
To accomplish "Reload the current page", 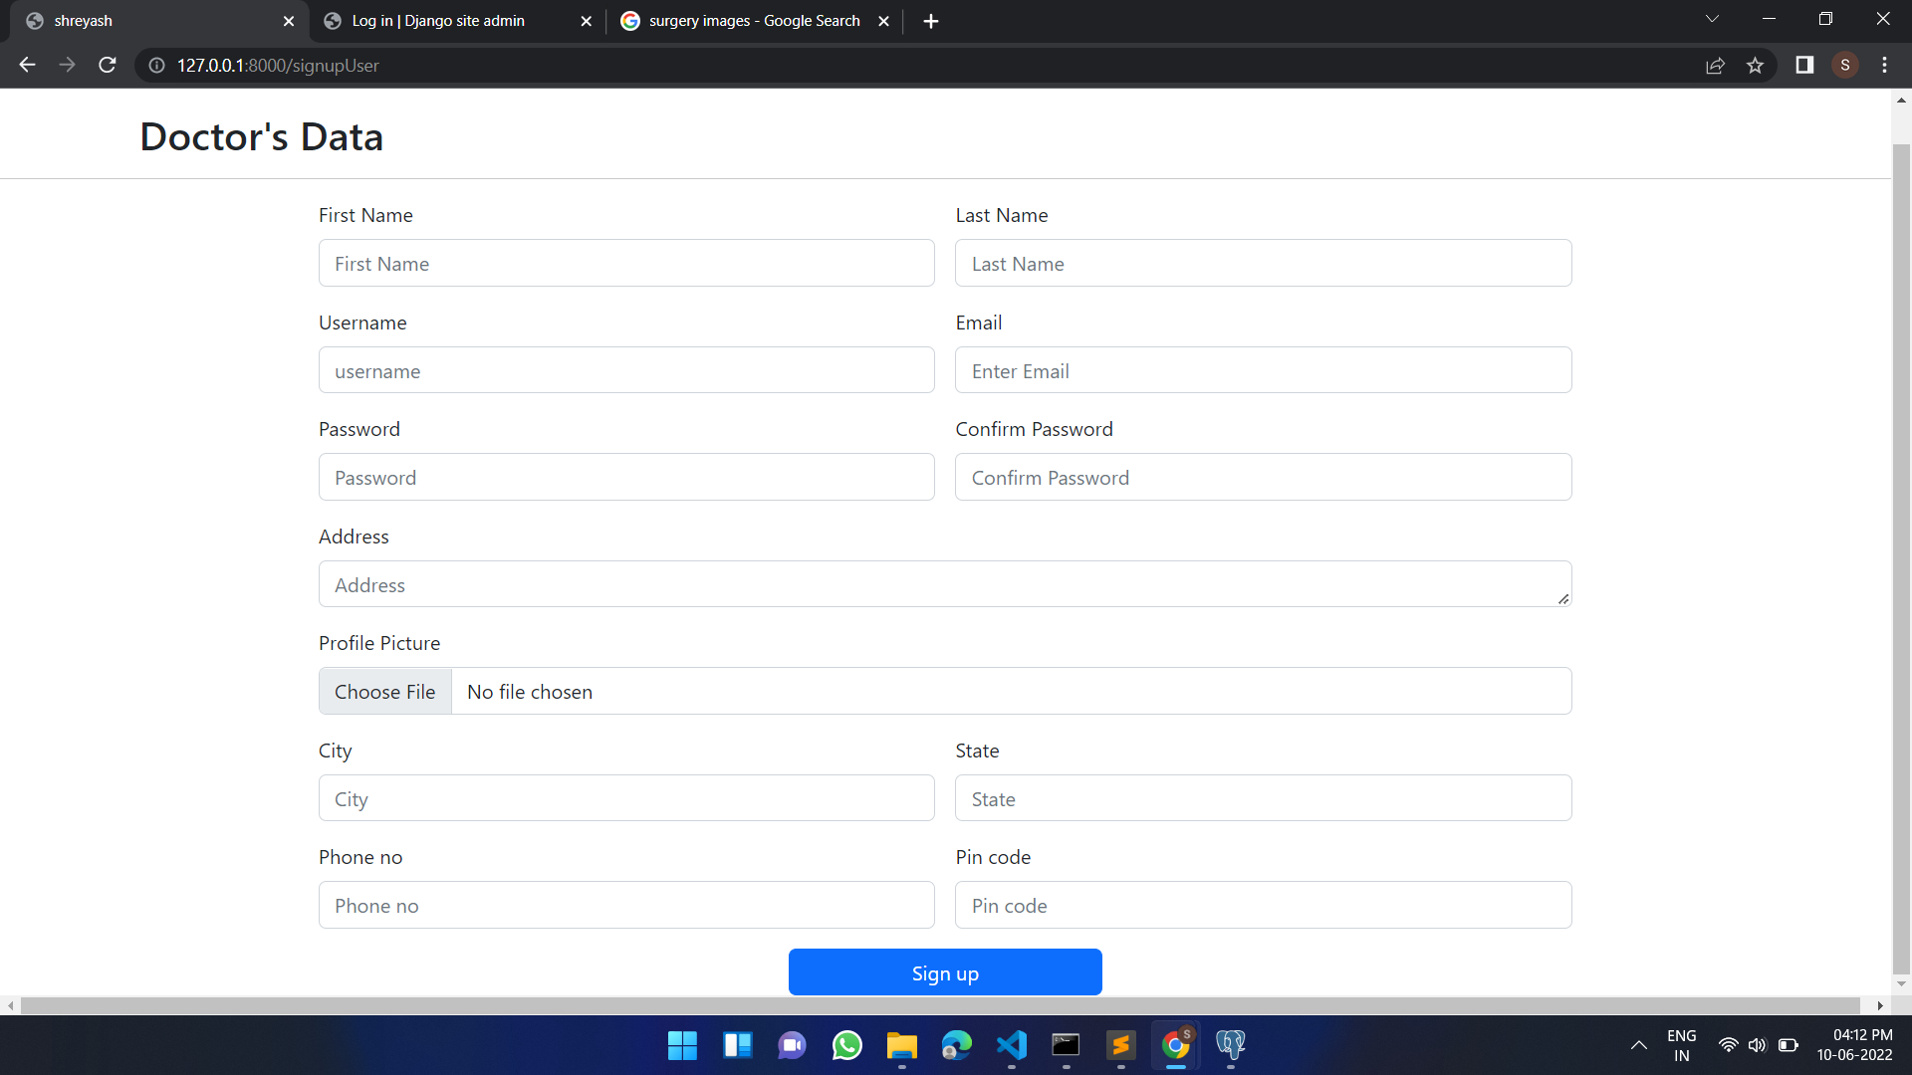I will point(107,65).
